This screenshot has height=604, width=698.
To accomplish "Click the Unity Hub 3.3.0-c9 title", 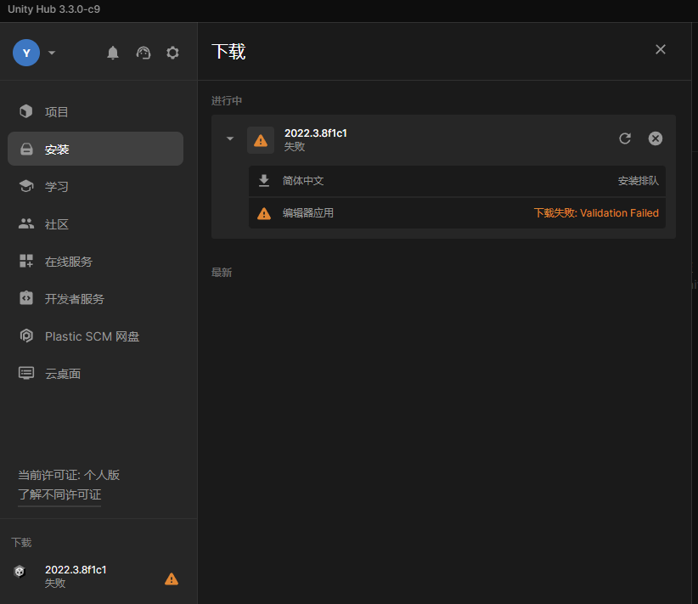I will coord(53,8).
